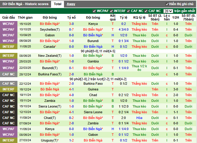The width and height of the screenshot is (197, 143).
Task: Click the half-time score 1-1
Action: [x=175, y=112]
